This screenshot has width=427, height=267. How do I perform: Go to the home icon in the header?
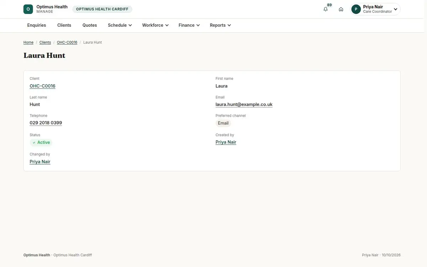[341, 9]
